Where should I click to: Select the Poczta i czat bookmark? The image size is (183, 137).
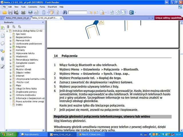tap(23, 82)
